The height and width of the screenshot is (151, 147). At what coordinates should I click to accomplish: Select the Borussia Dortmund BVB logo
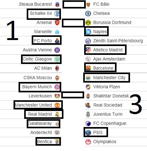(x=88, y=23)
